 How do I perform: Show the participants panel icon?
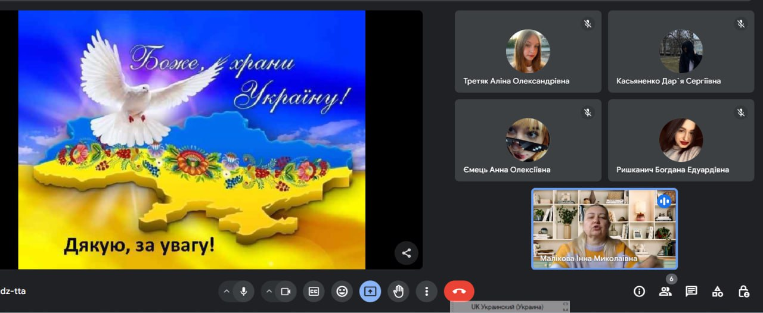(x=665, y=292)
